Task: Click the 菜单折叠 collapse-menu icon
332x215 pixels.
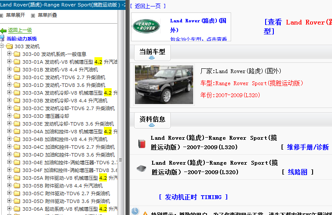Action: [33, 15]
